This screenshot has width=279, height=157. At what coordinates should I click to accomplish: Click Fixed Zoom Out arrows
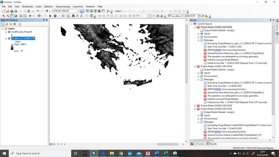point(25,16)
